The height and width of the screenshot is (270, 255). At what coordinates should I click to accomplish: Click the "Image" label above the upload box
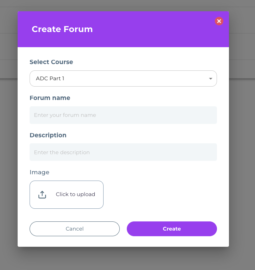tap(39, 172)
